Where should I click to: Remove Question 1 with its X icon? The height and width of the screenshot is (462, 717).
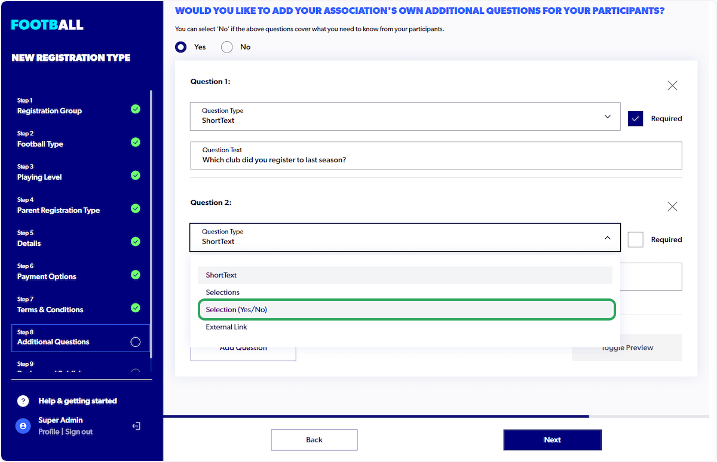672,85
